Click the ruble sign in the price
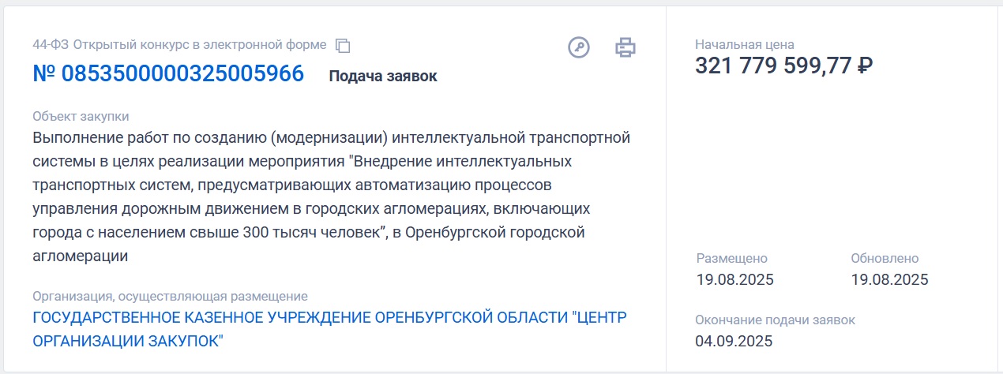 tap(864, 66)
